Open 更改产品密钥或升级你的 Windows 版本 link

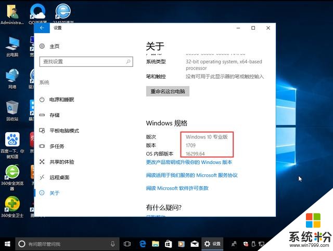tap(189, 162)
